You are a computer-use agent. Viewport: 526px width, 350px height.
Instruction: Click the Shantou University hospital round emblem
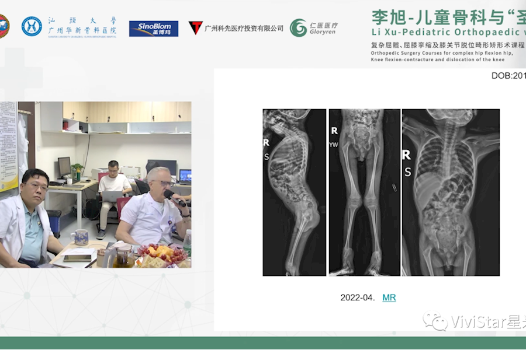32,26
